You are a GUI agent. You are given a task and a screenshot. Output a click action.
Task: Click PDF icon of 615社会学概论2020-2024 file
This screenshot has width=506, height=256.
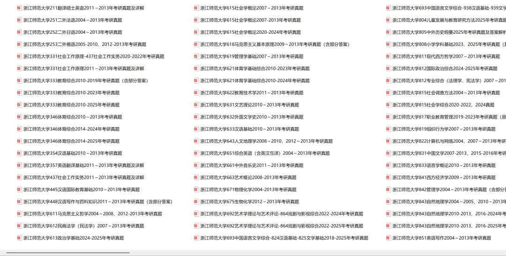point(196,32)
